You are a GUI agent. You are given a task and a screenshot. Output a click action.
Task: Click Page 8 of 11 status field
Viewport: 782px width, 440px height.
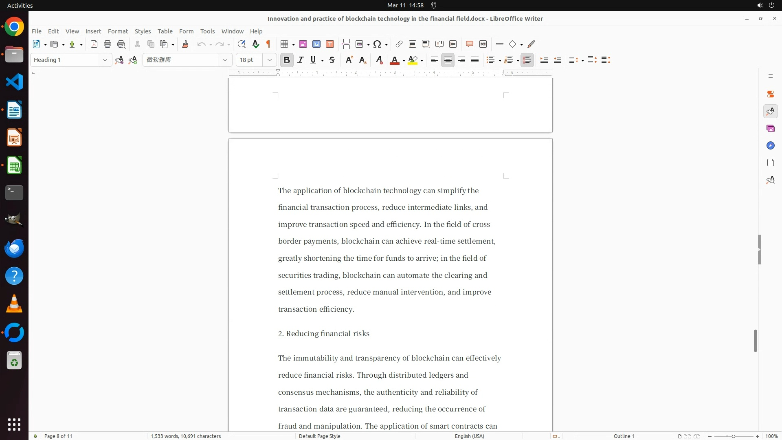[x=58, y=436]
